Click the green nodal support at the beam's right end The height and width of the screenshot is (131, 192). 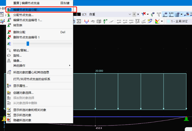[x=186, y=119]
